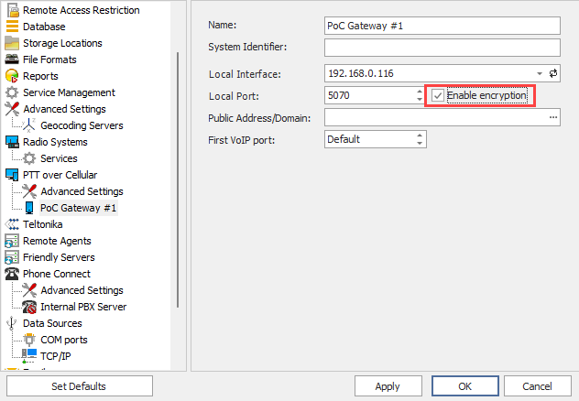Click the Internal PBX Server icon

[x=29, y=307]
